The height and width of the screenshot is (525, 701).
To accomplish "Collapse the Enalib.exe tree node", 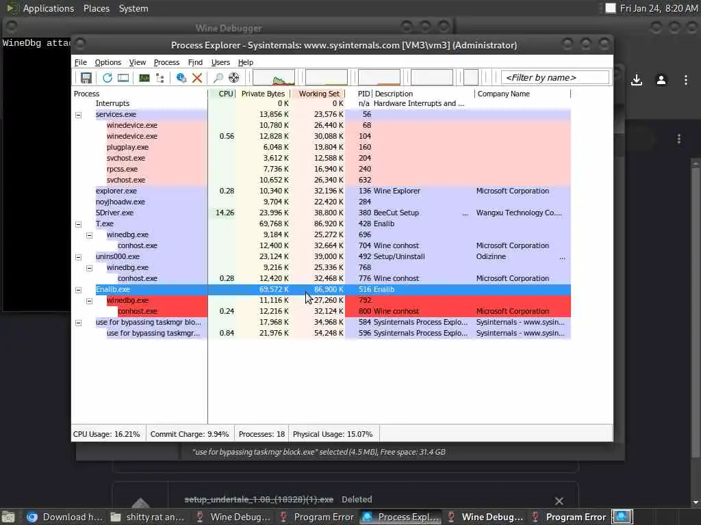I will (x=79, y=290).
